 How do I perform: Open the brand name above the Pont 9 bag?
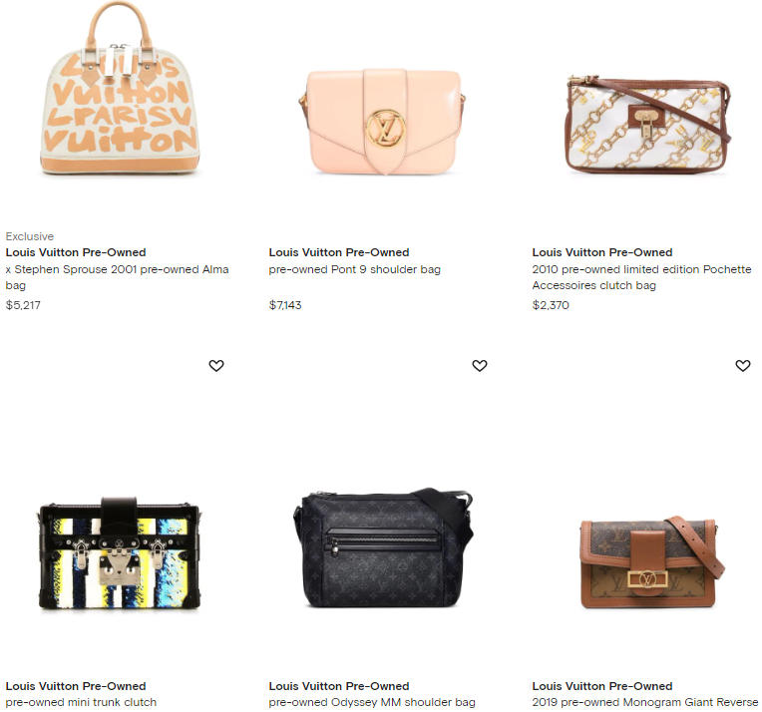pyautogui.click(x=339, y=252)
